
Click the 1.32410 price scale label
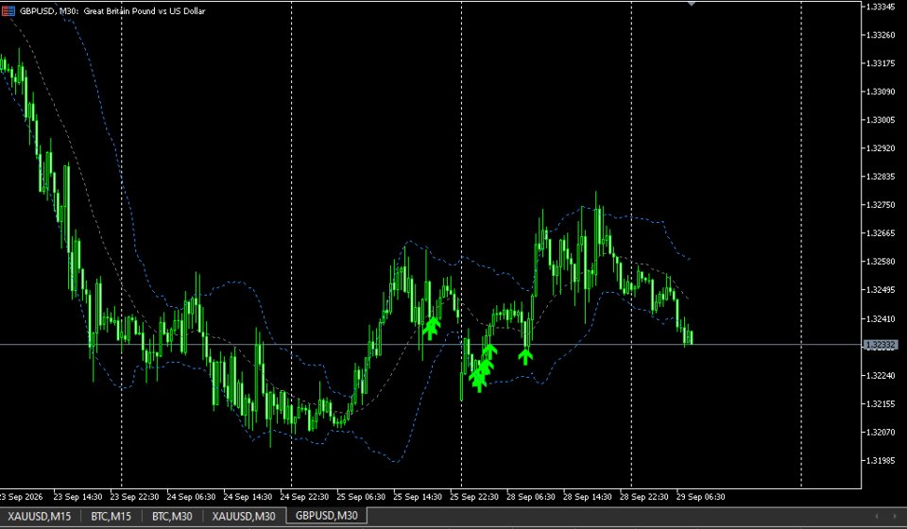coord(880,318)
